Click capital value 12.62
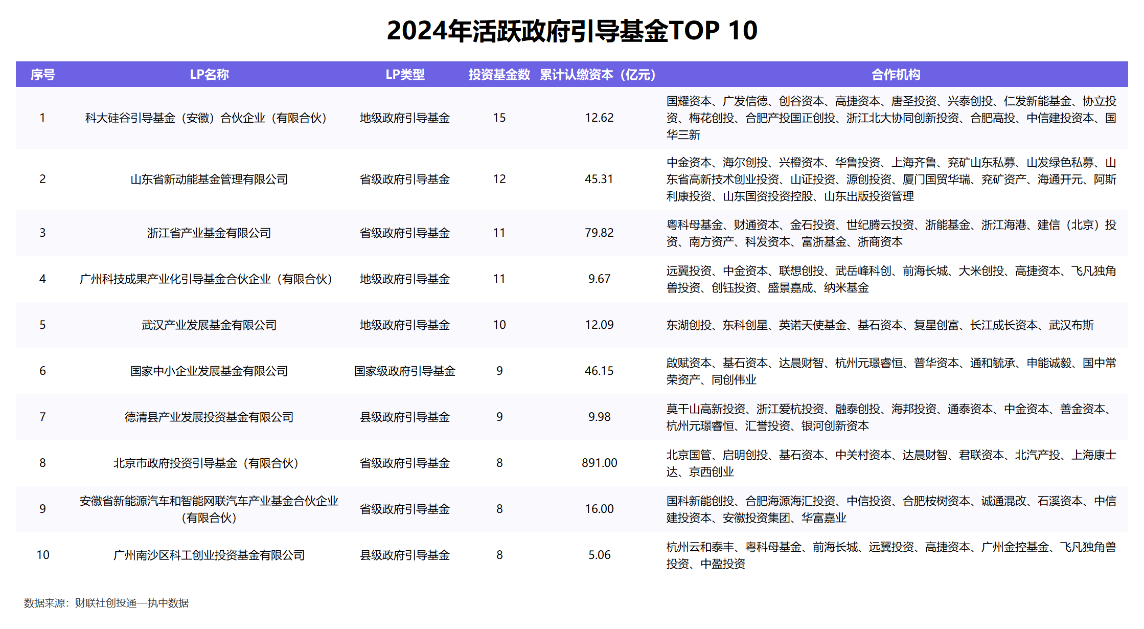 [x=599, y=118]
